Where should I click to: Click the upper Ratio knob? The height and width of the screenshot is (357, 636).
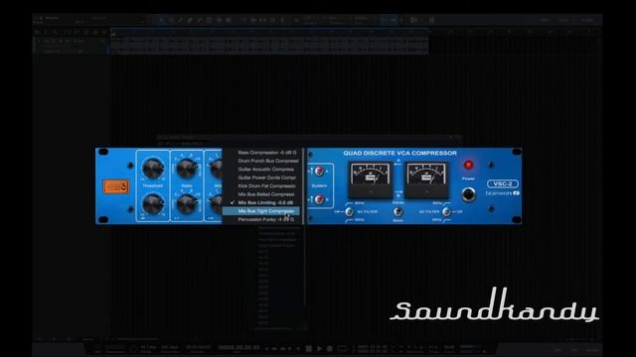pos(187,169)
